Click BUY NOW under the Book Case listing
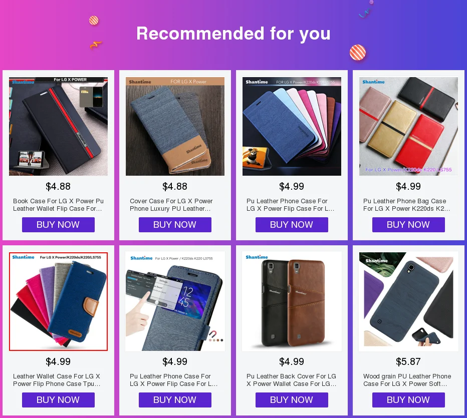This screenshot has height=418, width=467. [x=58, y=225]
